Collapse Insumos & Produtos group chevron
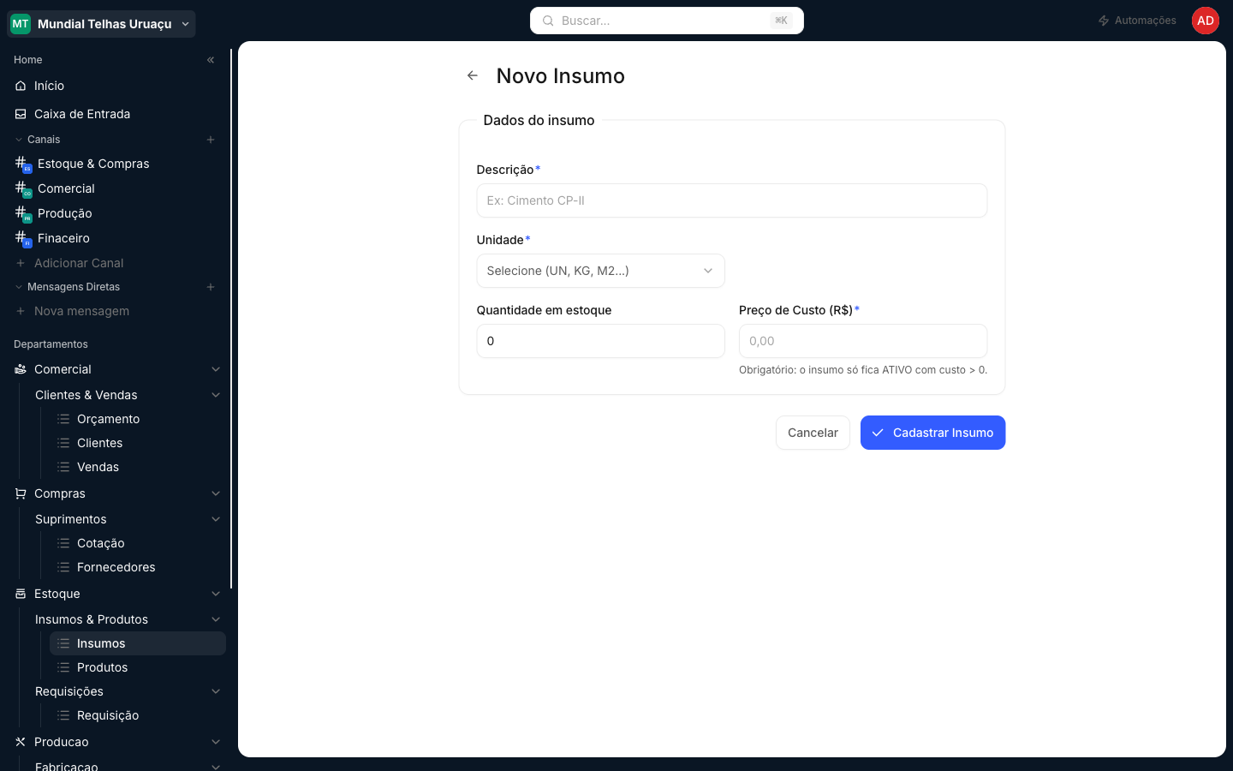 coord(216,619)
